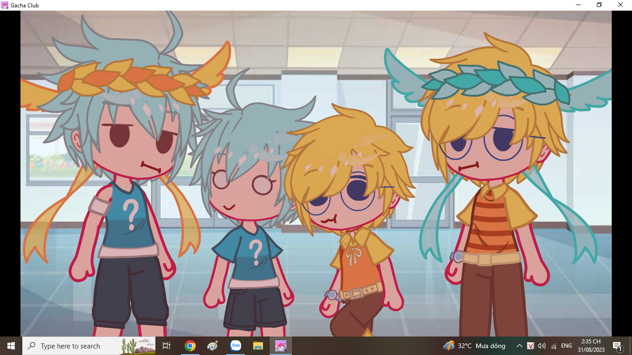The image size is (632, 355).
Task: Launch Google Chrome from the taskbar
Action: point(190,346)
